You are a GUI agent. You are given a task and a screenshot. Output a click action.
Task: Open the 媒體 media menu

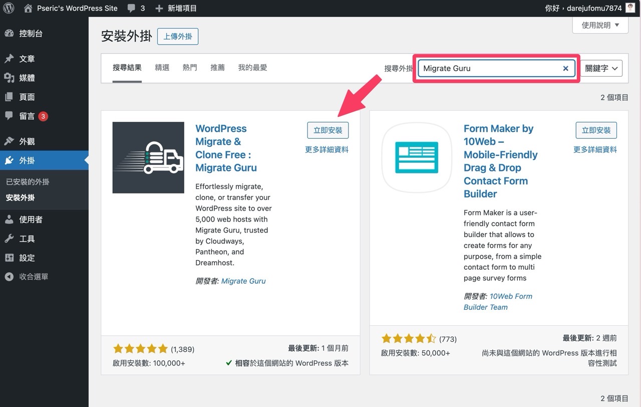point(44,78)
